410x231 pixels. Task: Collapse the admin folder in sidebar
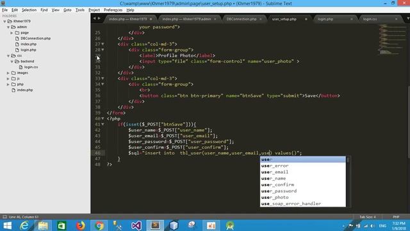click(x=8, y=27)
